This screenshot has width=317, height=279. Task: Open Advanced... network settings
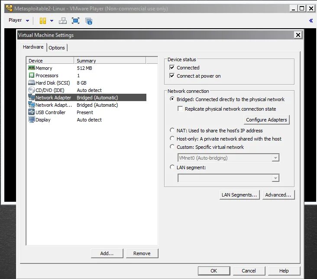pos(278,195)
